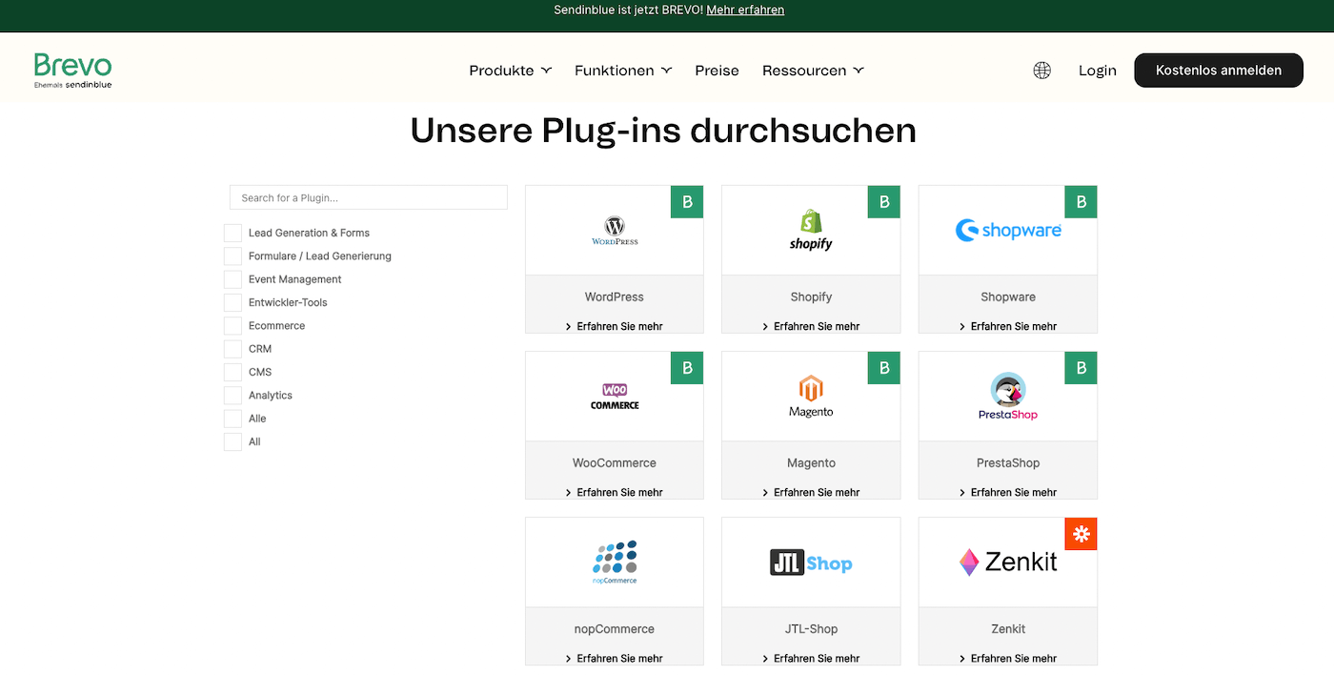Image resolution: width=1334 pixels, height=675 pixels.
Task: Enable the Analytics filter checkbox
Action: click(232, 396)
